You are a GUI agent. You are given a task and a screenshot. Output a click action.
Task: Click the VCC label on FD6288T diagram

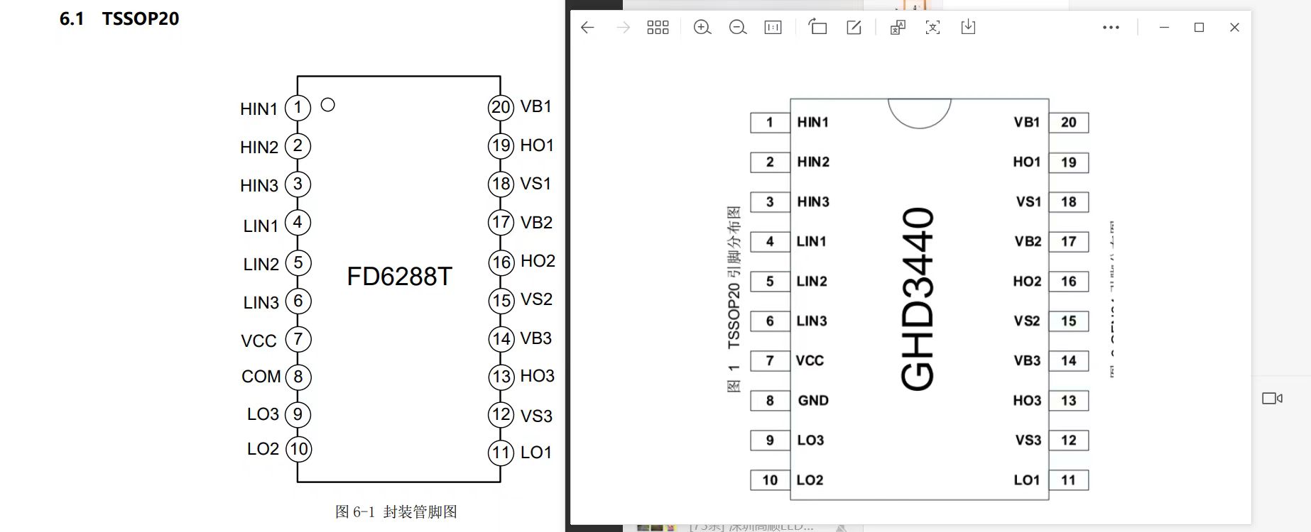click(x=259, y=341)
